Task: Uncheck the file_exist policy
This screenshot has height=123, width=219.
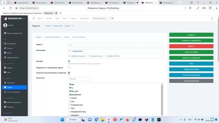Action: pyautogui.click(x=70, y=91)
